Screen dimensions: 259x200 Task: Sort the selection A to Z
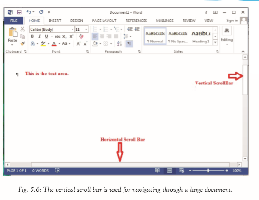(119, 43)
